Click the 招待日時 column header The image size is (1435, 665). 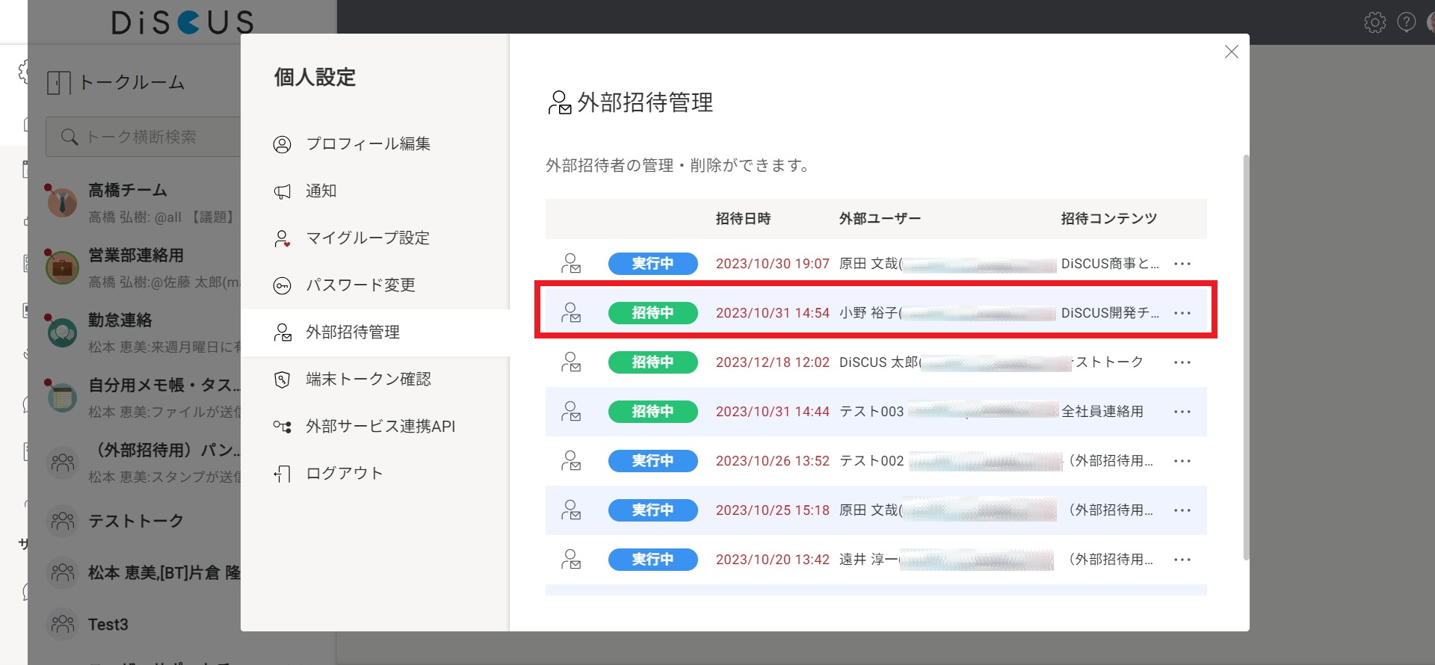pos(743,219)
